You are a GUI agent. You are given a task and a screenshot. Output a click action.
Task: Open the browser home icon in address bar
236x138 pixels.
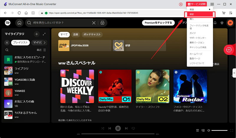[x=26, y=13]
